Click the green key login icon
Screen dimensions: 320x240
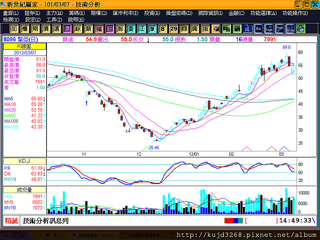pyautogui.click(x=301, y=29)
